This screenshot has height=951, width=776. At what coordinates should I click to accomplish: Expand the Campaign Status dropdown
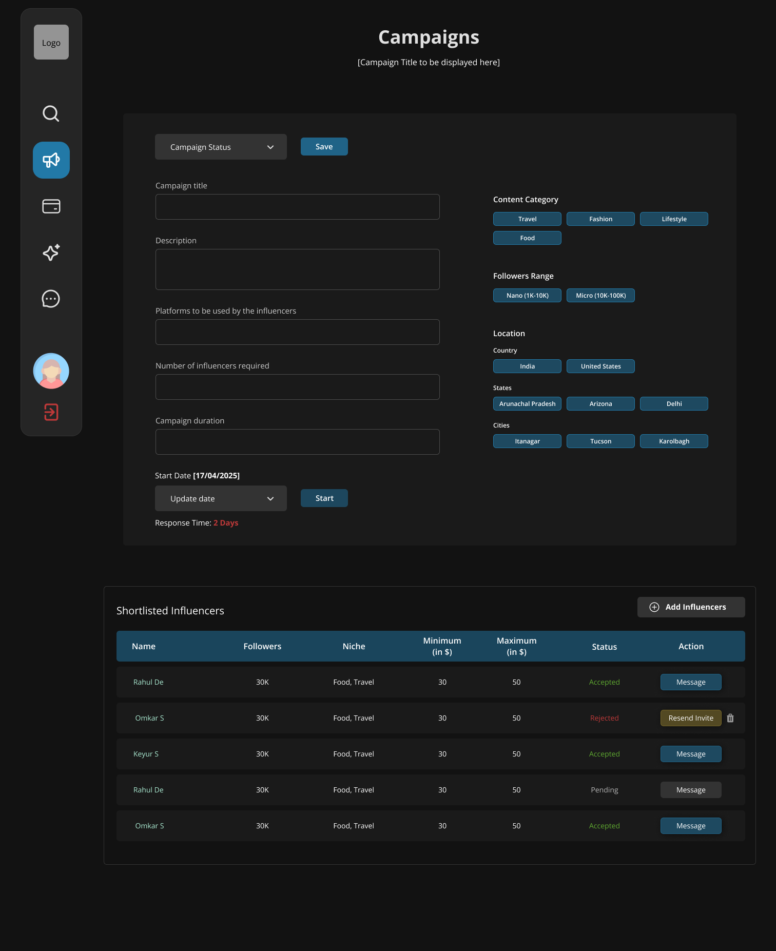click(221, 147)
